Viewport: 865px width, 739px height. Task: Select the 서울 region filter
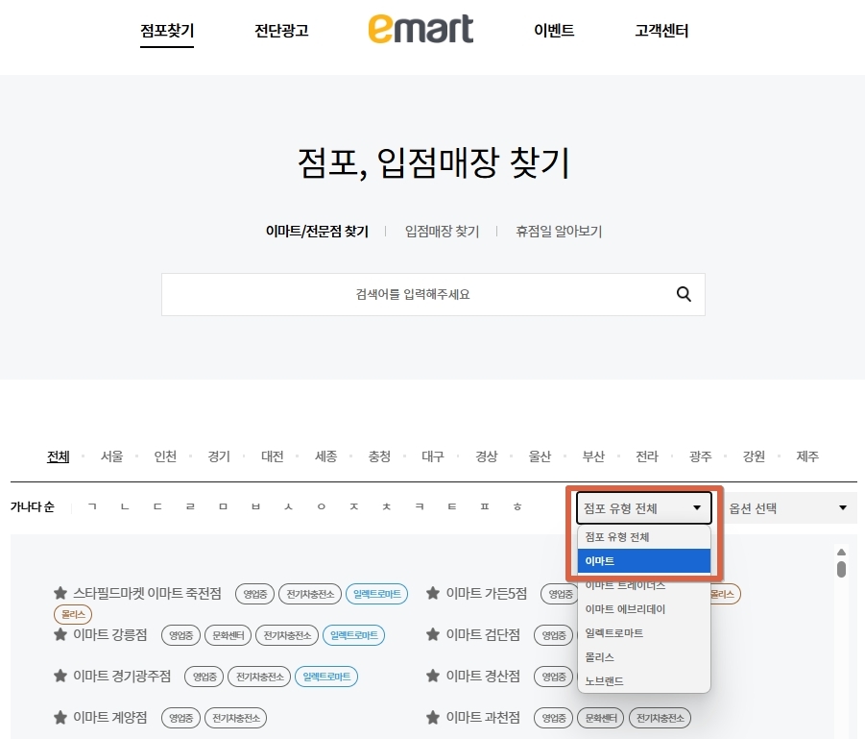[x=111, y=456]
